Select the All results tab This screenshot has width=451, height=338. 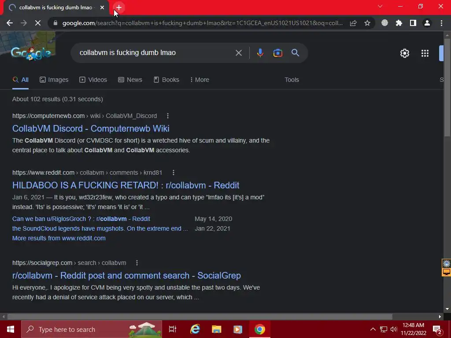[20, 80]
